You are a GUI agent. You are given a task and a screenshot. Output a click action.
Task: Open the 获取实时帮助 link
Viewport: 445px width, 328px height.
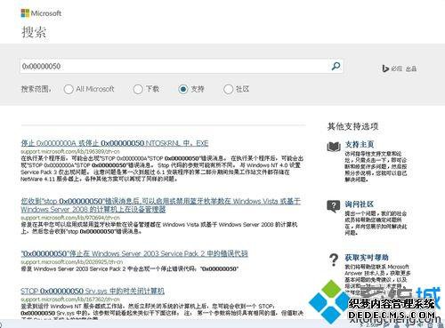point(367,258)
